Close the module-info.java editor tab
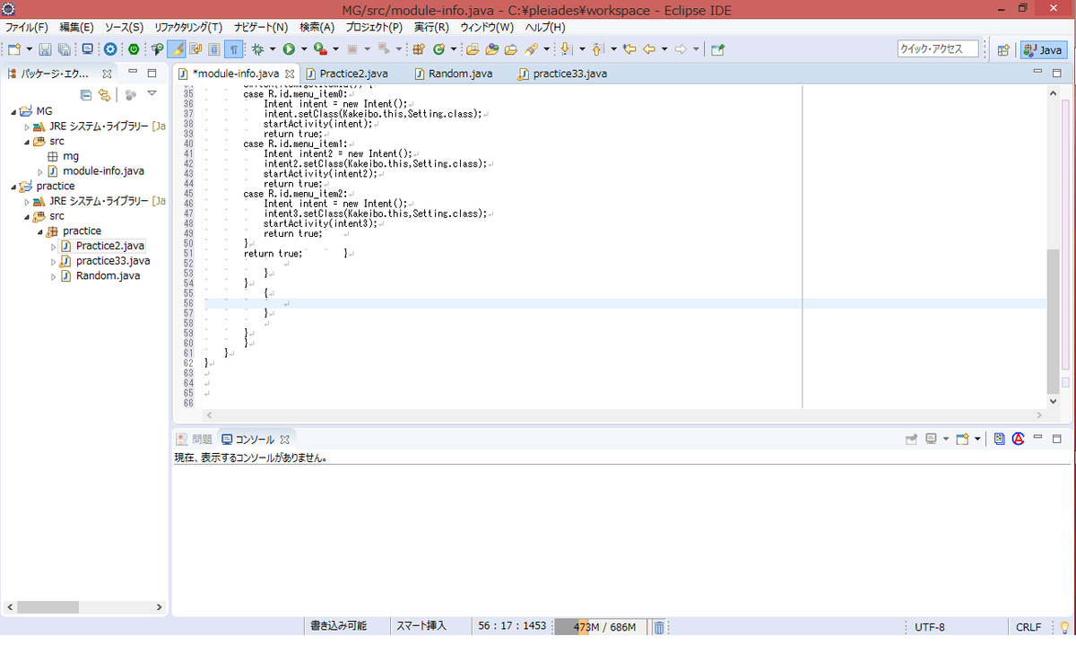The width and height of the screenshot is (1076, 645). (290, 74)
